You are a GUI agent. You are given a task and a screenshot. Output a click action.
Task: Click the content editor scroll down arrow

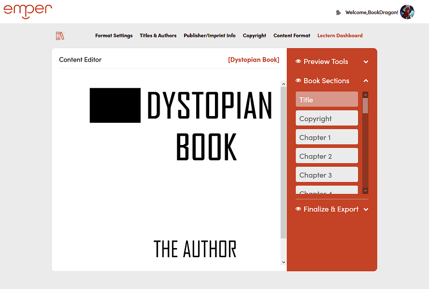pos(283,262)
